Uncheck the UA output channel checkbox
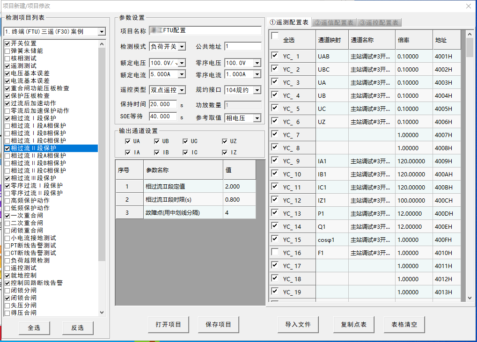Viewport: 477px width, 342px height. [x=128, y=141]
